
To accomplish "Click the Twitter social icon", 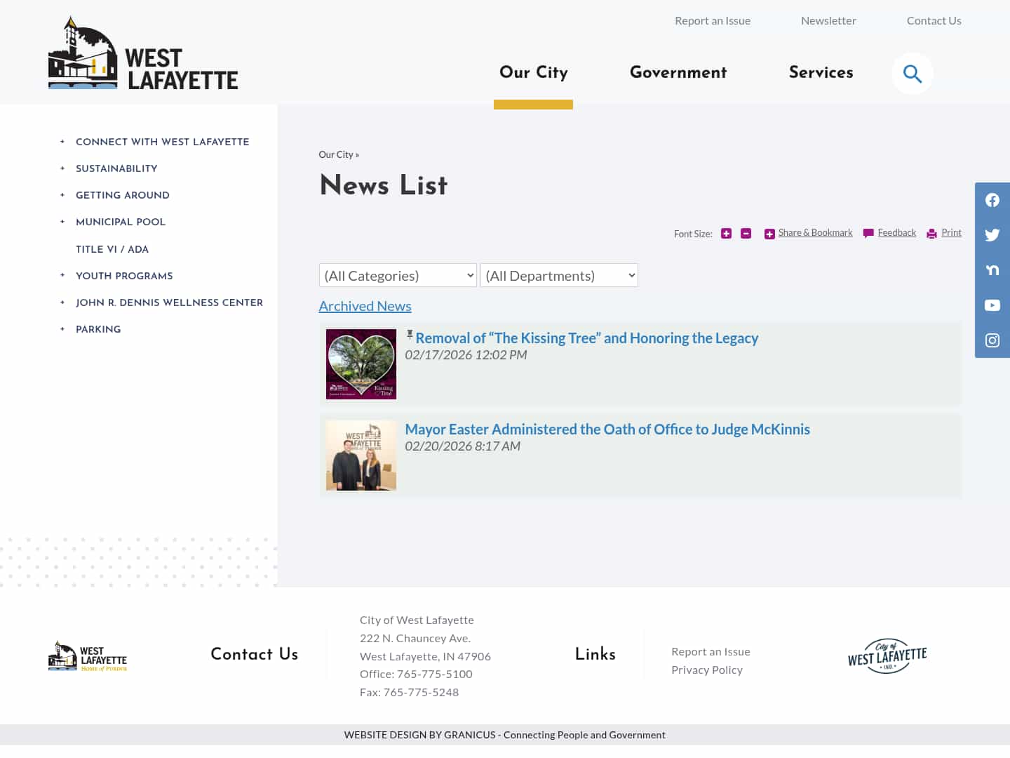I will click(992, 235).
